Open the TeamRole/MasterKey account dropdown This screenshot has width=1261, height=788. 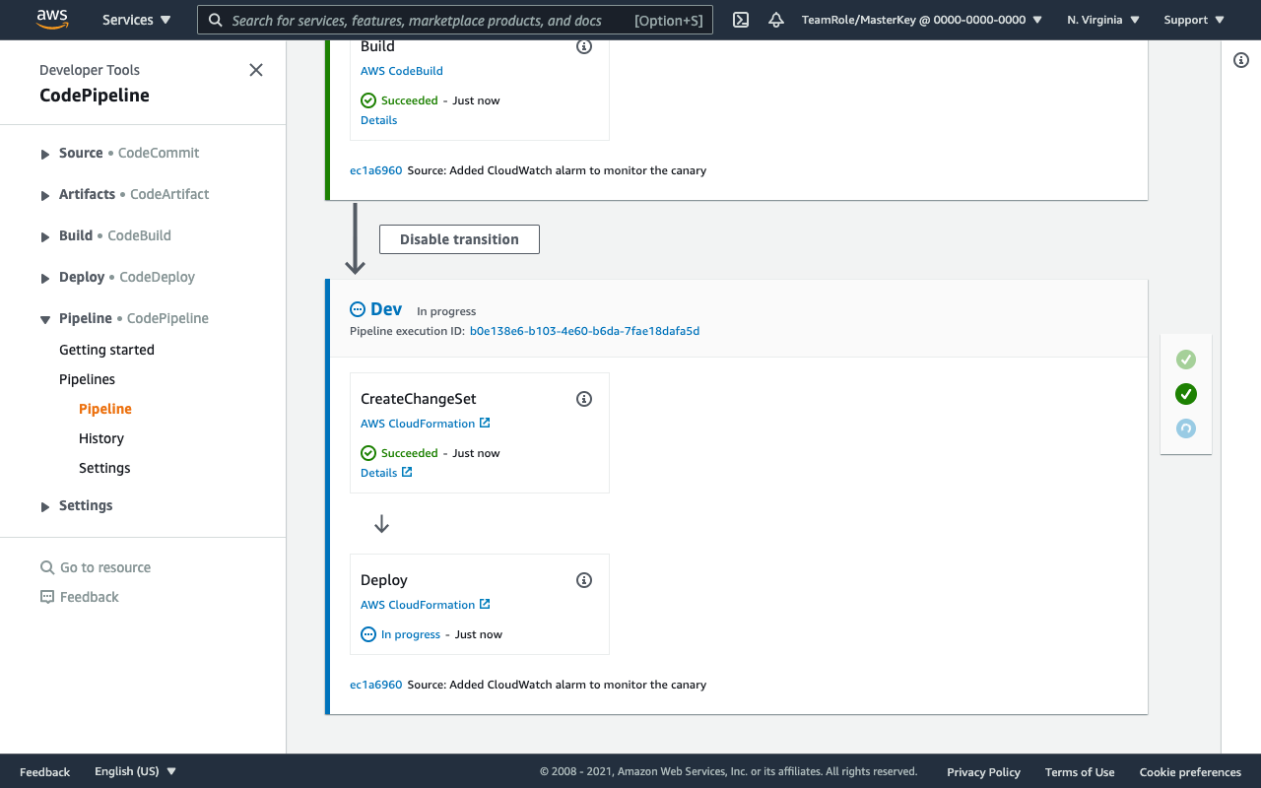pos(922,20)
